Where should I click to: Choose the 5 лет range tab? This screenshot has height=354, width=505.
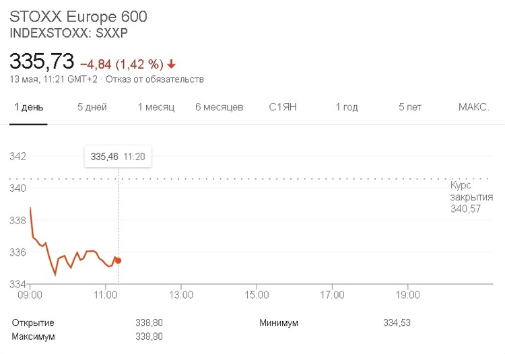(x=410, y=107)
